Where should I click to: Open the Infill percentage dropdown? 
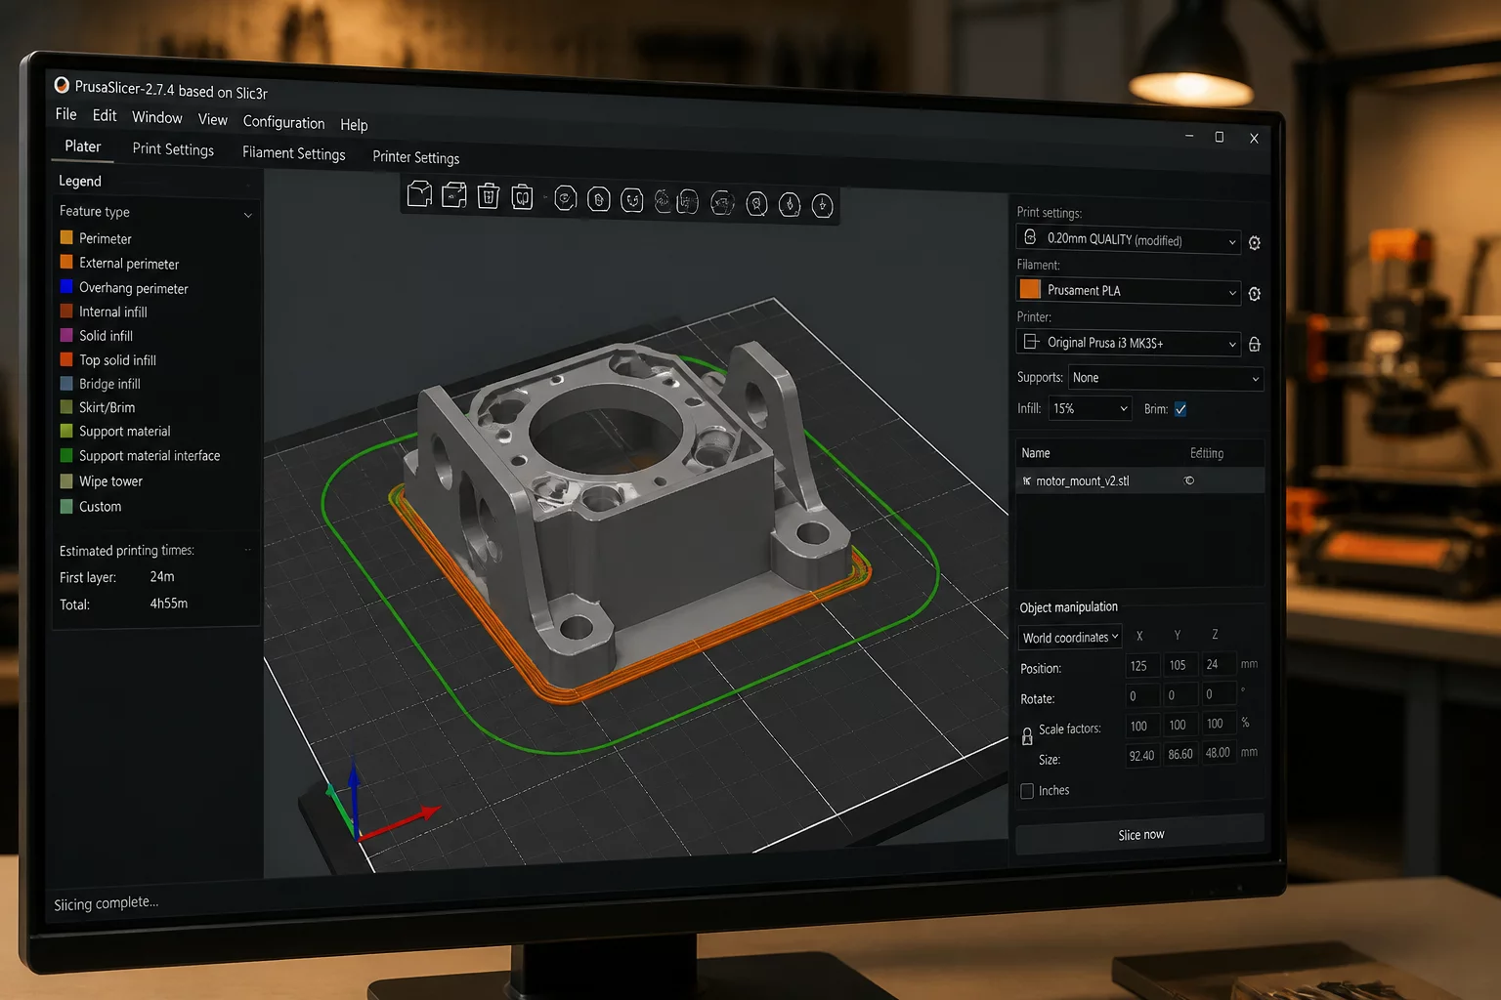pyautogui.click(x=1091, y=408)
